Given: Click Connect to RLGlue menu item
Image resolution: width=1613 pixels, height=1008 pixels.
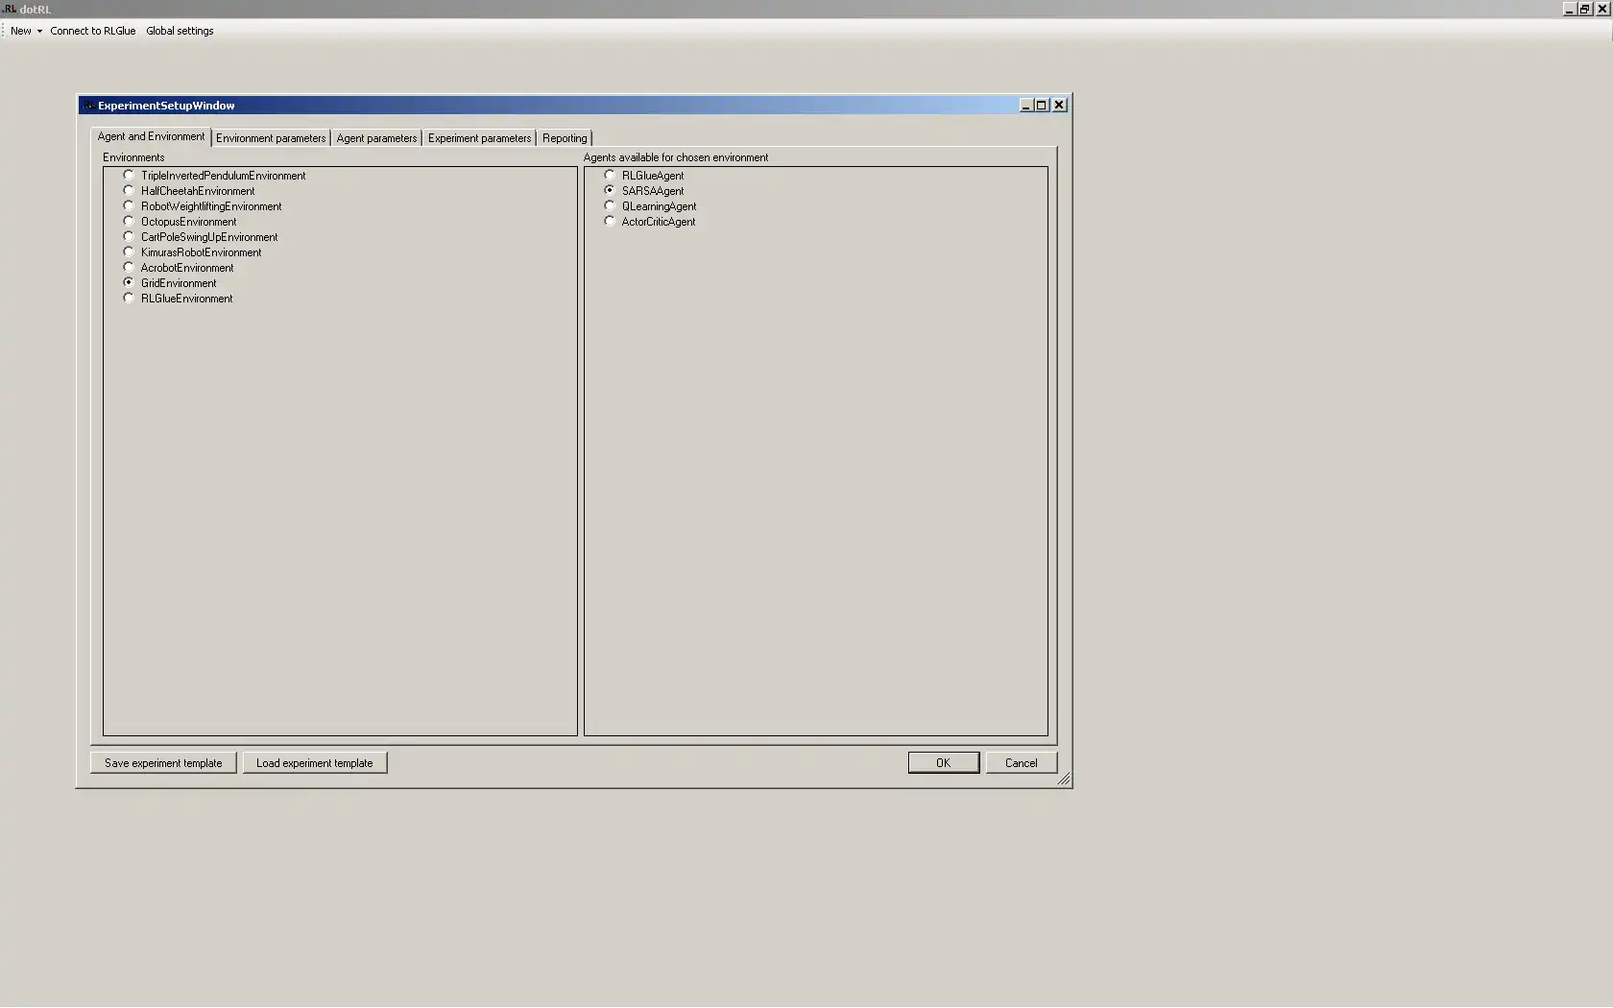Looking at the screenshot, I should (93, 31).
